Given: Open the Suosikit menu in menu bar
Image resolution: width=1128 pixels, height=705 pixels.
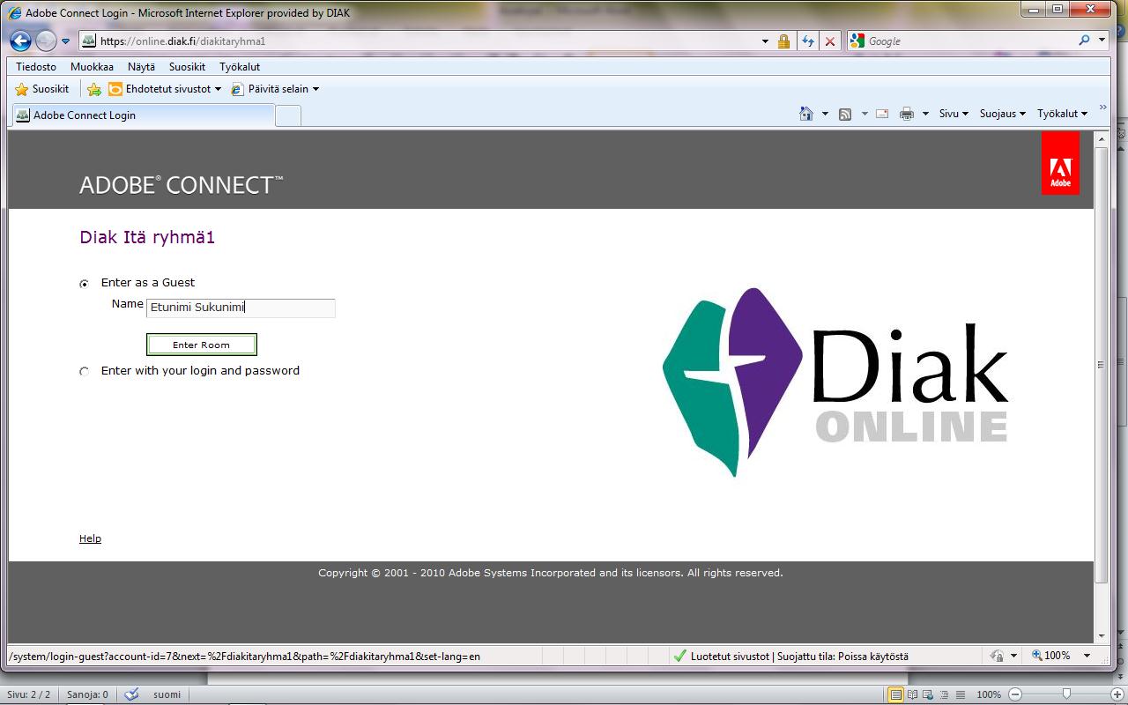Looking at the screenshot, I should (187, 67).
